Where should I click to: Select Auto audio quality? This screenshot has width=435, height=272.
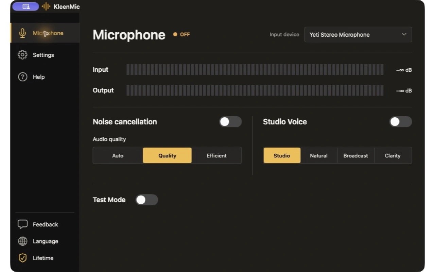click(x=118, y=155)
